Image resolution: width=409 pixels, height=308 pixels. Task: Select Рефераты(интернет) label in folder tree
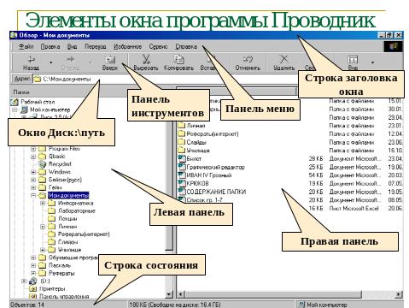tap(84, 234)
